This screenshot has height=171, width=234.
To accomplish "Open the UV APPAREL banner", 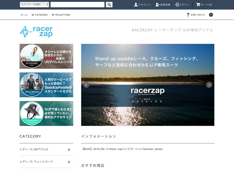I will coord(46,56).
